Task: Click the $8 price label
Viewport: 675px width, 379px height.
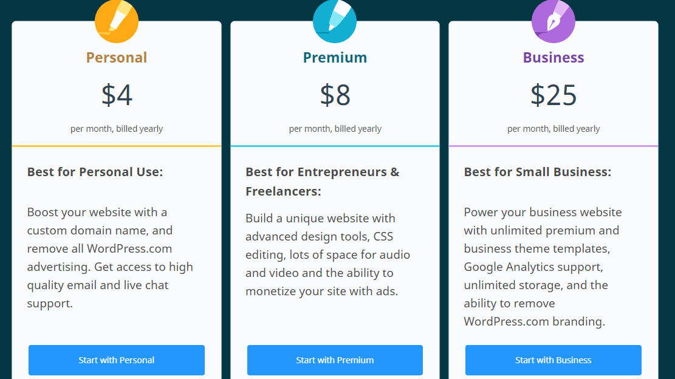Action: click(x=335, y=95)
